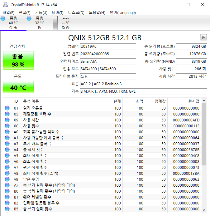The image size is (210, 216).
Task: Open the 편집(E) menu
Action: click(x=25, y=13)
